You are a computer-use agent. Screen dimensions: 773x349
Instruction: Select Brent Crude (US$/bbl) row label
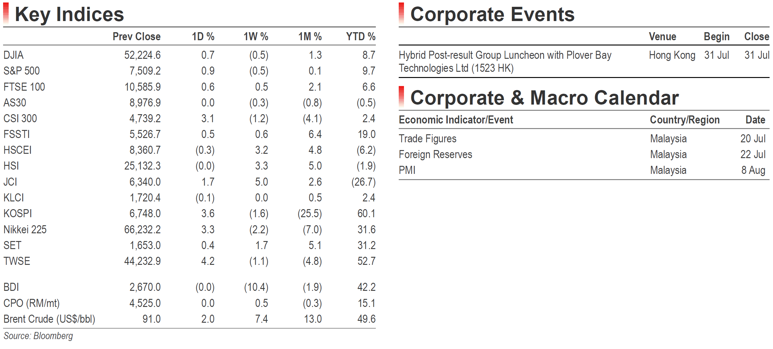49,319
